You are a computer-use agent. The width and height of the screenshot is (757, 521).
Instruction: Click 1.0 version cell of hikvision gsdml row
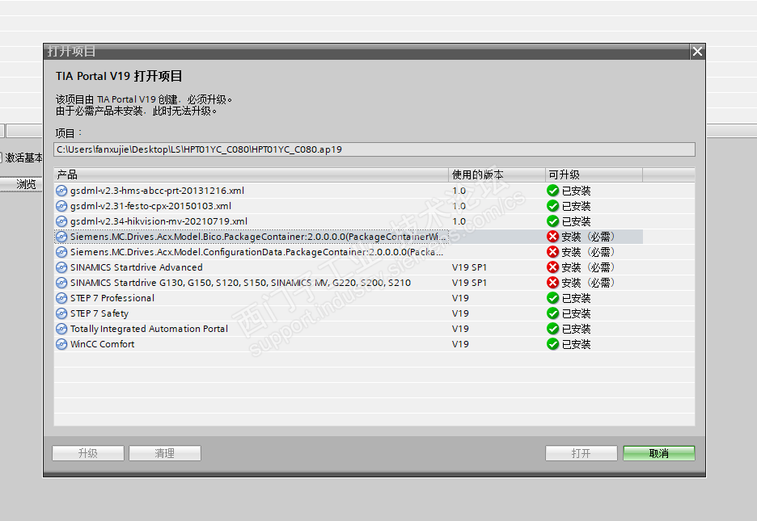(x=459, y=221)
